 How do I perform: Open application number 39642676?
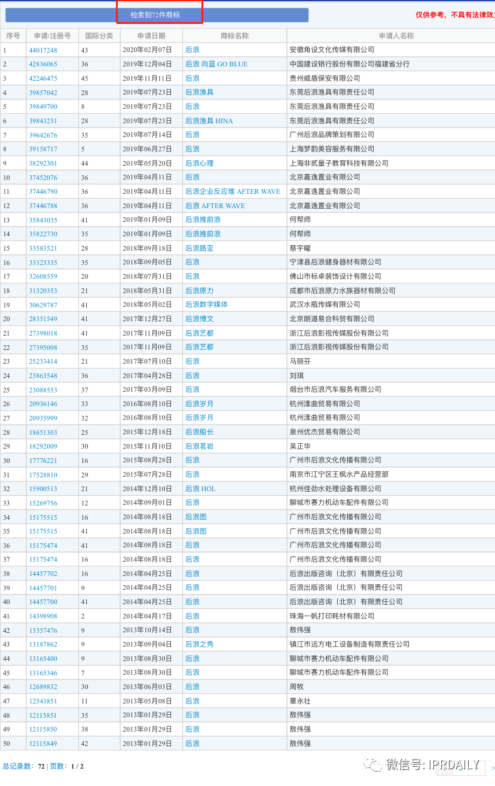pos(43,135)
